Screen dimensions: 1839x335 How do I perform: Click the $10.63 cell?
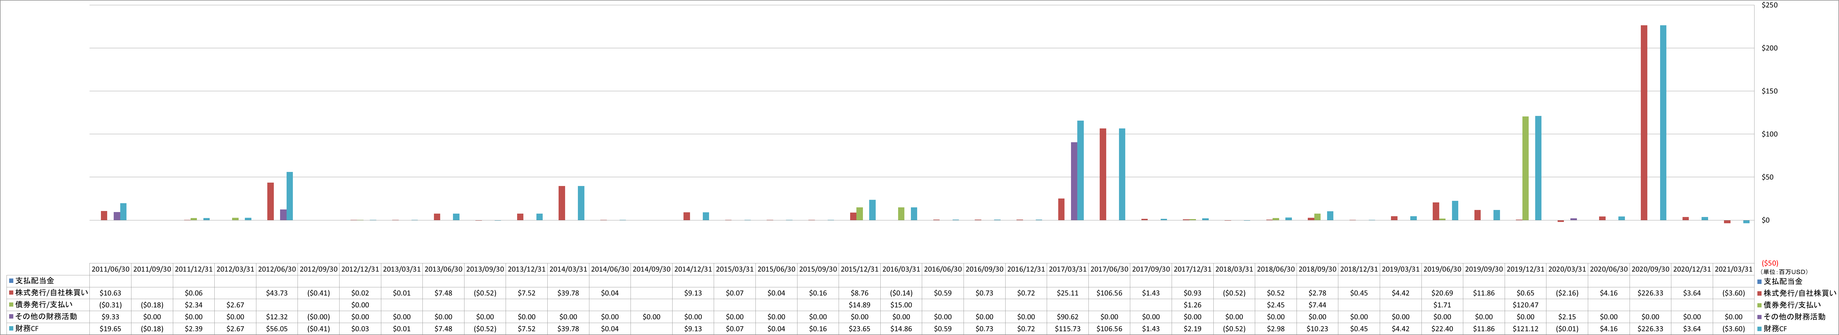110,293
